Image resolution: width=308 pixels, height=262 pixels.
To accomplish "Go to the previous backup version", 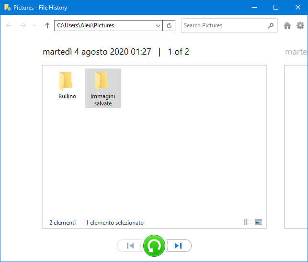I will point(130,246).
